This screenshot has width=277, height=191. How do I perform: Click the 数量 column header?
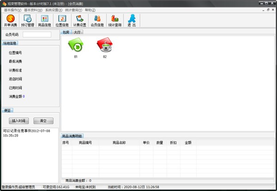tap(160, 143)
